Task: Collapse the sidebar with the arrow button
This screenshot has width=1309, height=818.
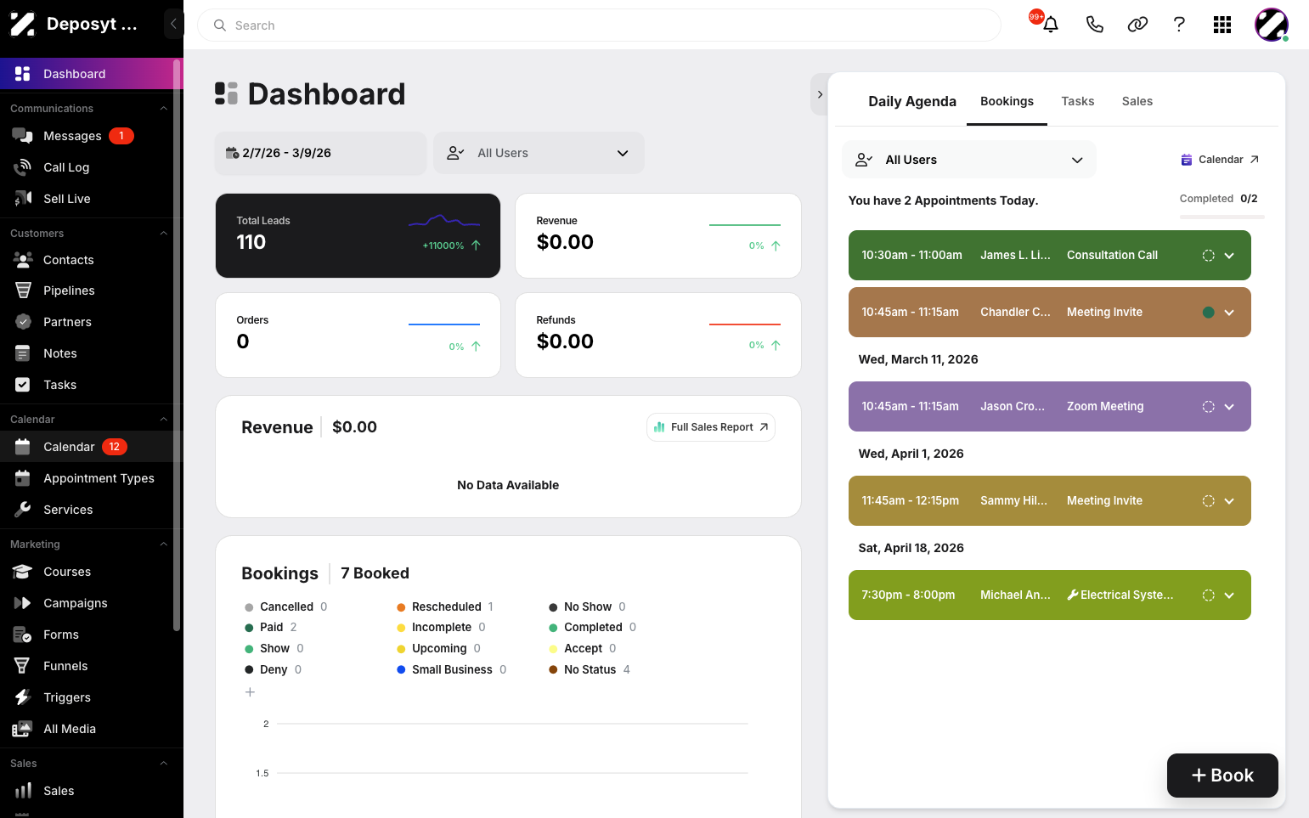Action: [173, 24]
